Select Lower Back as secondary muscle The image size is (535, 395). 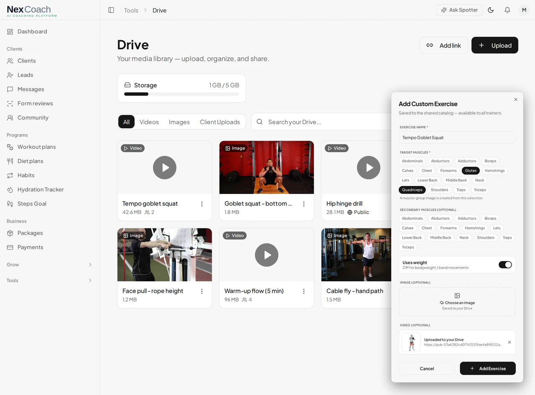[412, 237]
